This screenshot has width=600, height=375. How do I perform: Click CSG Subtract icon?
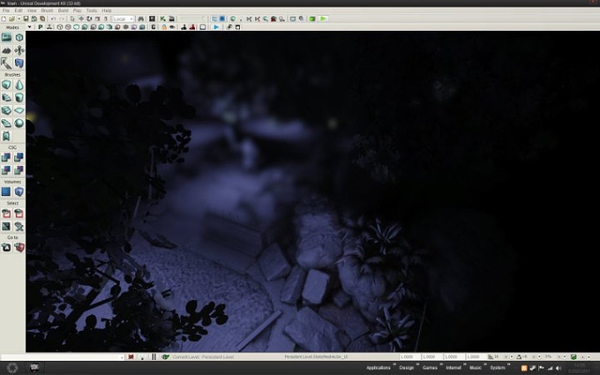click(19, 157)
